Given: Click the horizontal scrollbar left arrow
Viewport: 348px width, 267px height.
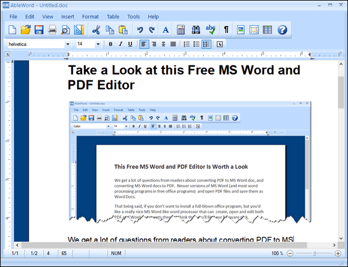Looking at the screenshot, I should (x=17, y=245).
